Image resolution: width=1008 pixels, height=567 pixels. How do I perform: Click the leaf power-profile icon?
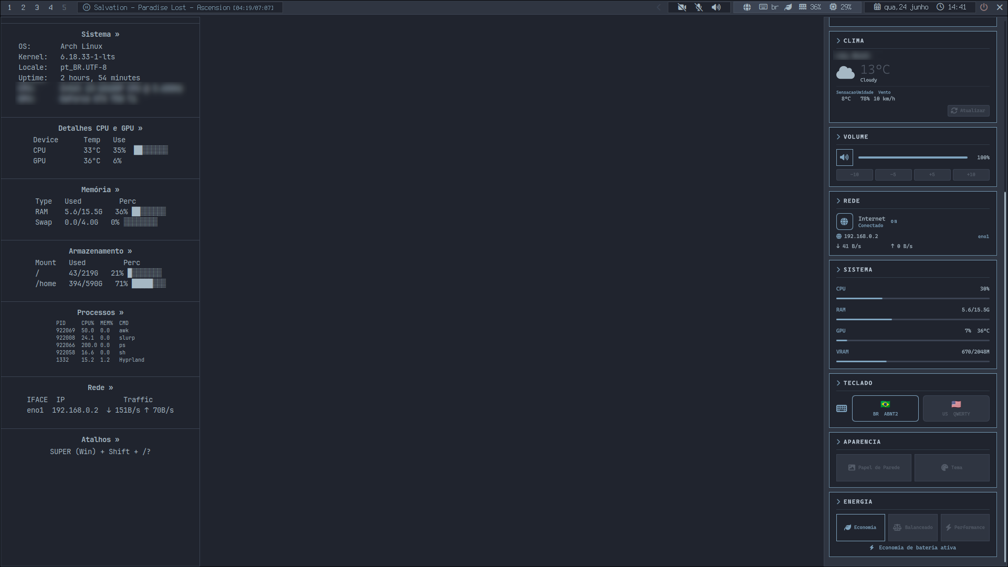click(x=788, y=7)
